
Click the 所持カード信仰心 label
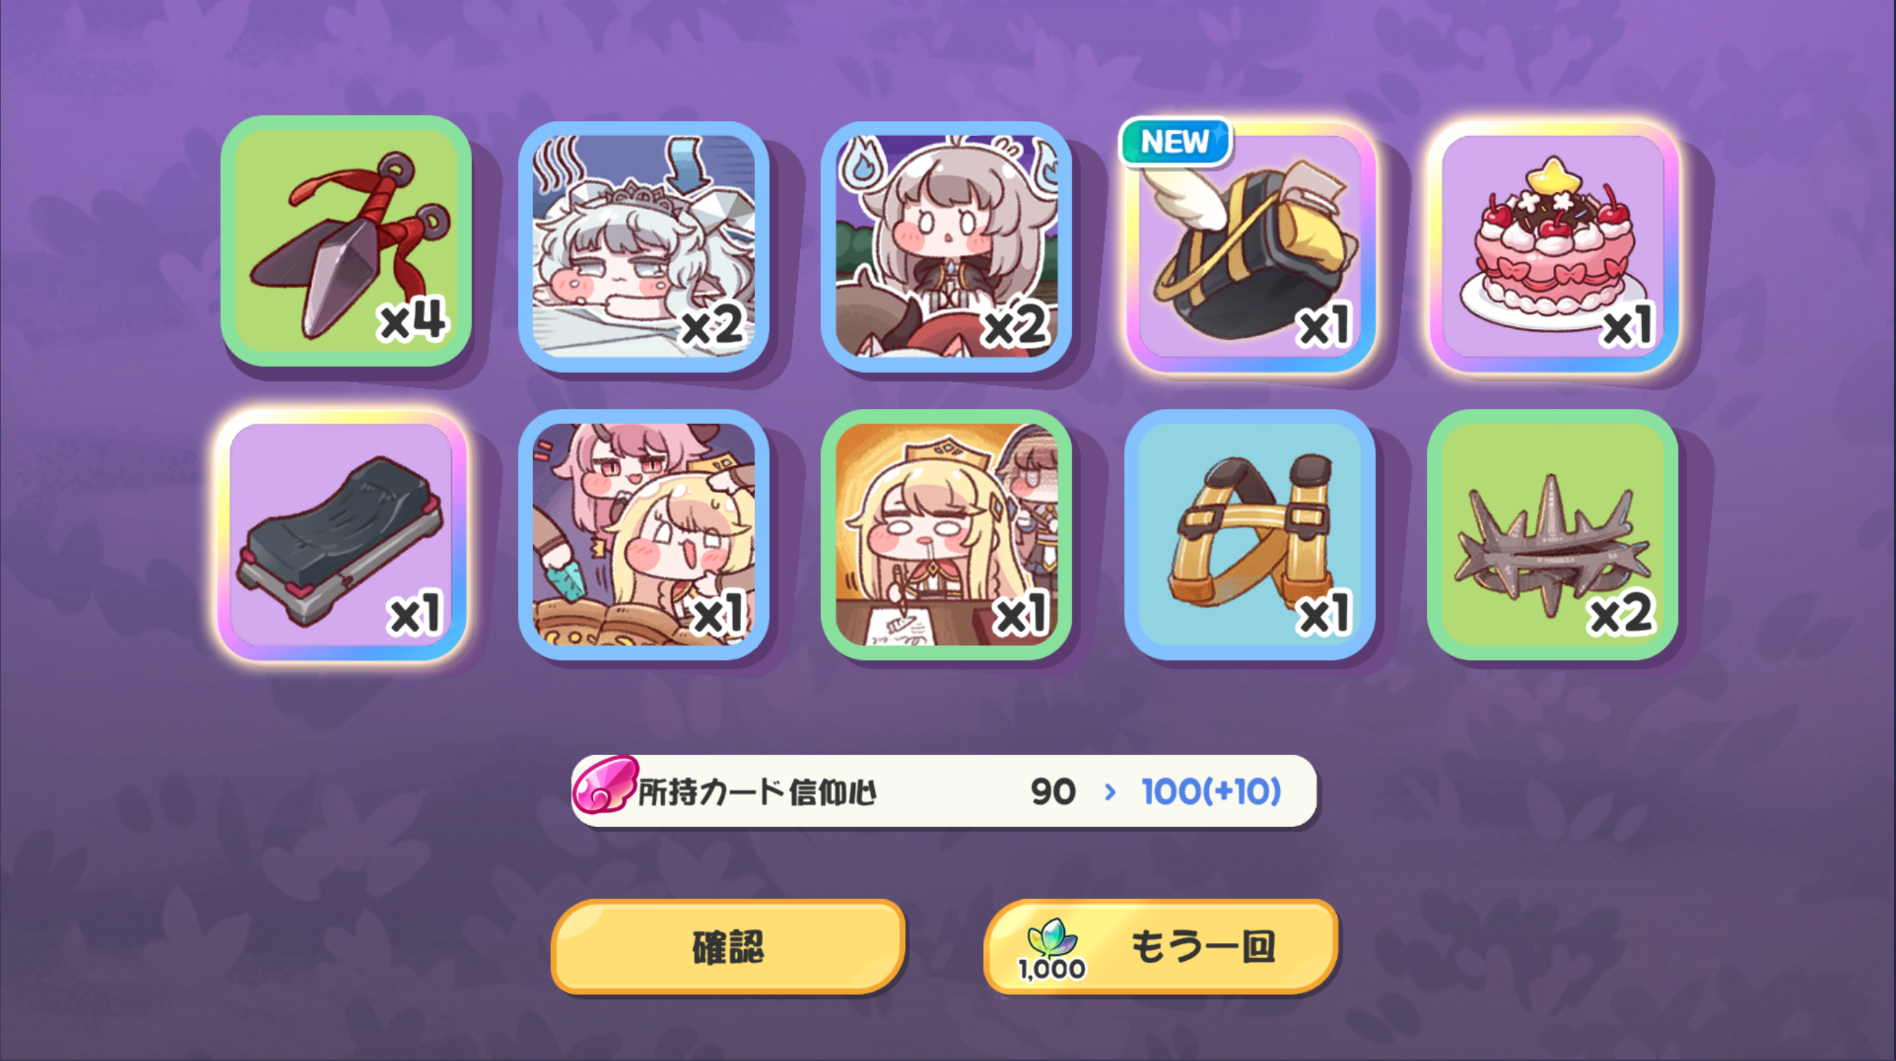click(x=758, y=793)
